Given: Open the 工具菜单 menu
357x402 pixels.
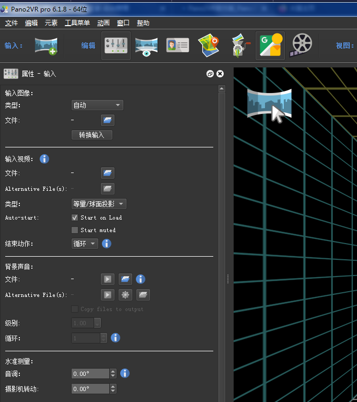Looking at the screenshot, I should point(77,23).
